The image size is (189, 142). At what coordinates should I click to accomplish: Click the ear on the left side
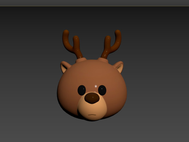(x=65, y=67)
